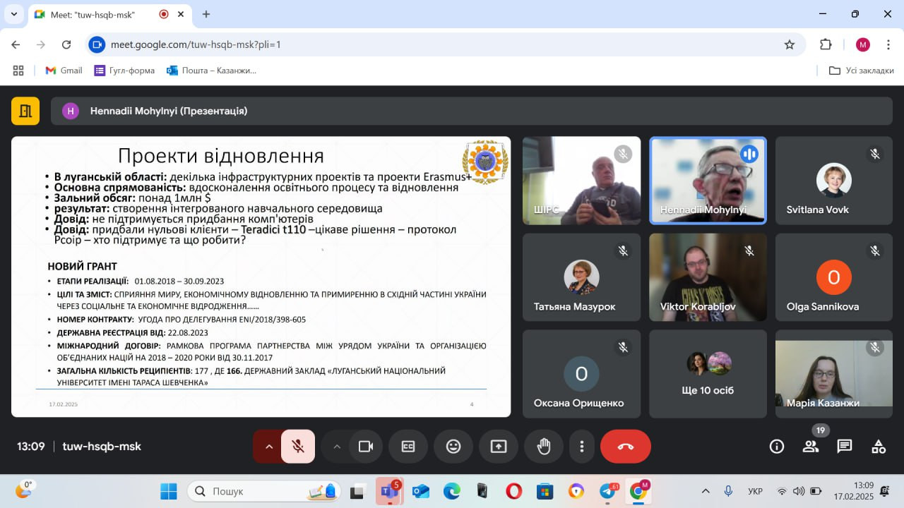
Task: Click the muted mic badge on Марія Казанжи tile
Action: point(875,347)
